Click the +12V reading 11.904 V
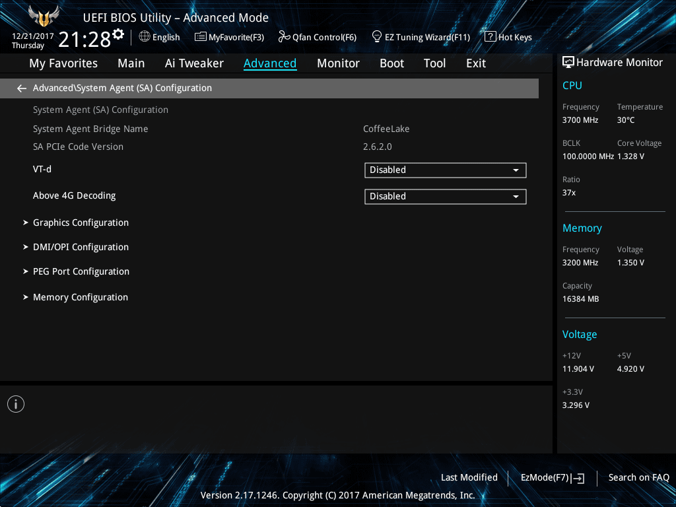Viewport: 676px width, 507px height. 578,368
